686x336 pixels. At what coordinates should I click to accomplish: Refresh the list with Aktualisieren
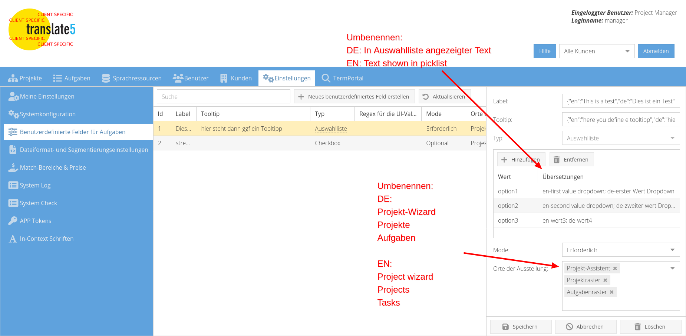point(444,97)
